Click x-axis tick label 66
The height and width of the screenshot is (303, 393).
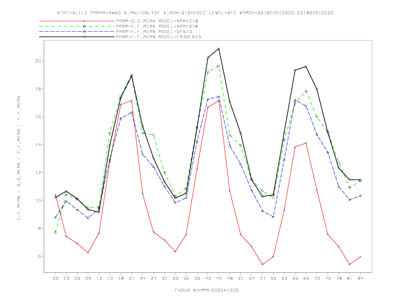pyautogui.click(x=295, y=278)
